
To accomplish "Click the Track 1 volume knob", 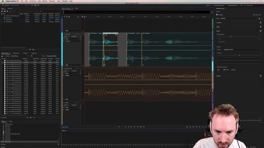I will 66,37.
